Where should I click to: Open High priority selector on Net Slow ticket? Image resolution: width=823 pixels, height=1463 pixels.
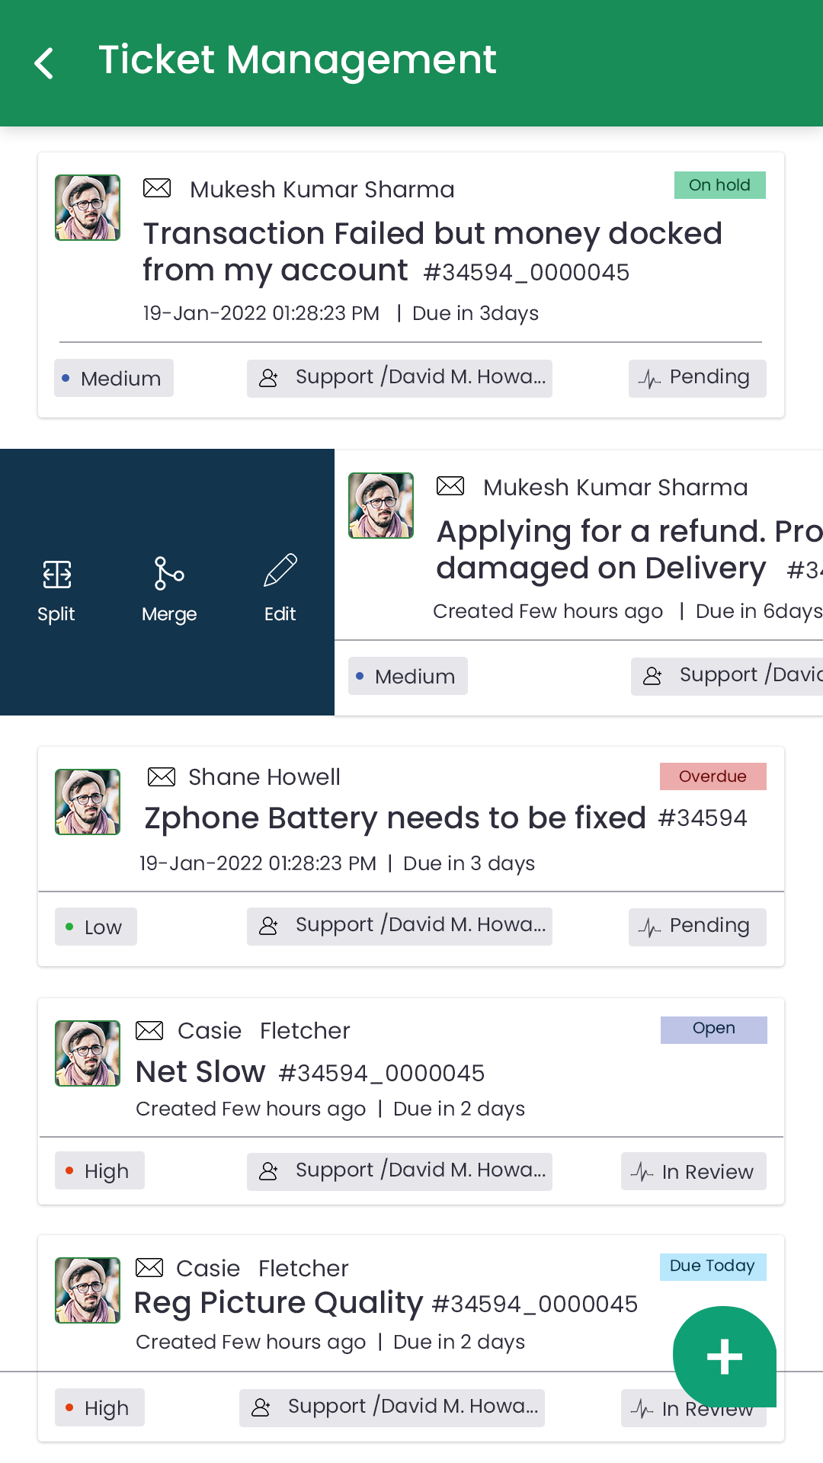pos(100,1171)
